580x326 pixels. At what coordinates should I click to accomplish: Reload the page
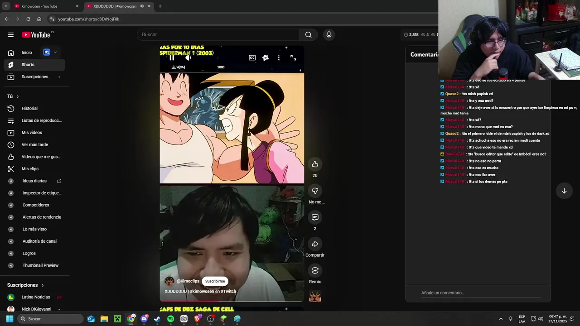(x=28, y=19)
